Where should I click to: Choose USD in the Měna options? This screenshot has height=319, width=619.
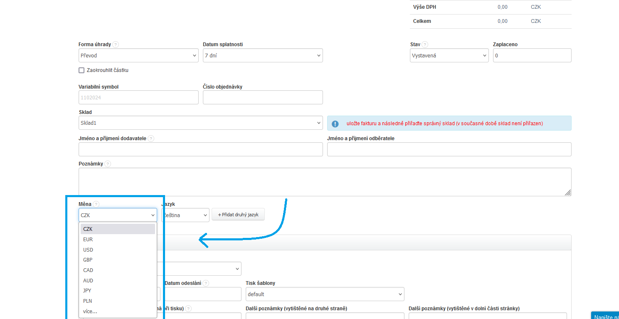pyautogui.click(x=88, y=250)
